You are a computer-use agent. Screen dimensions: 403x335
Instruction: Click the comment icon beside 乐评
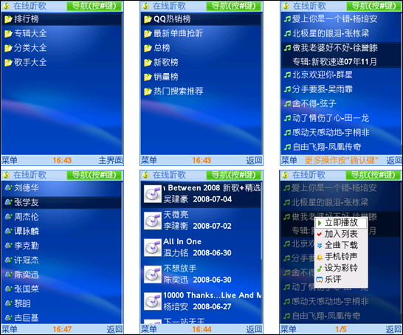[320, 280]
